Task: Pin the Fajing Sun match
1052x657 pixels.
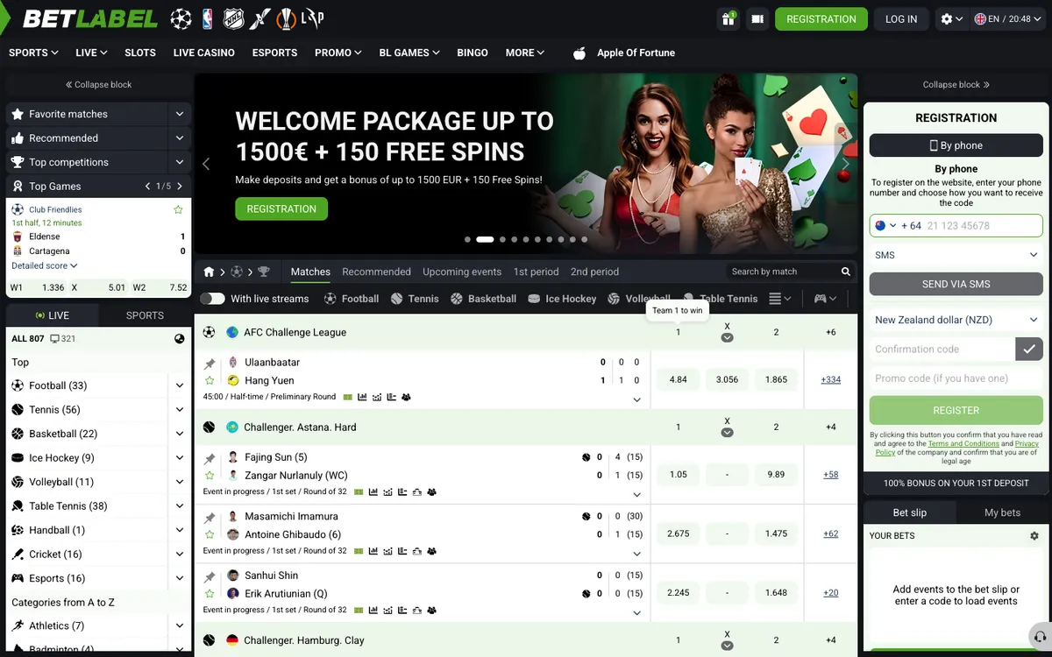Action: coord(210,457)
